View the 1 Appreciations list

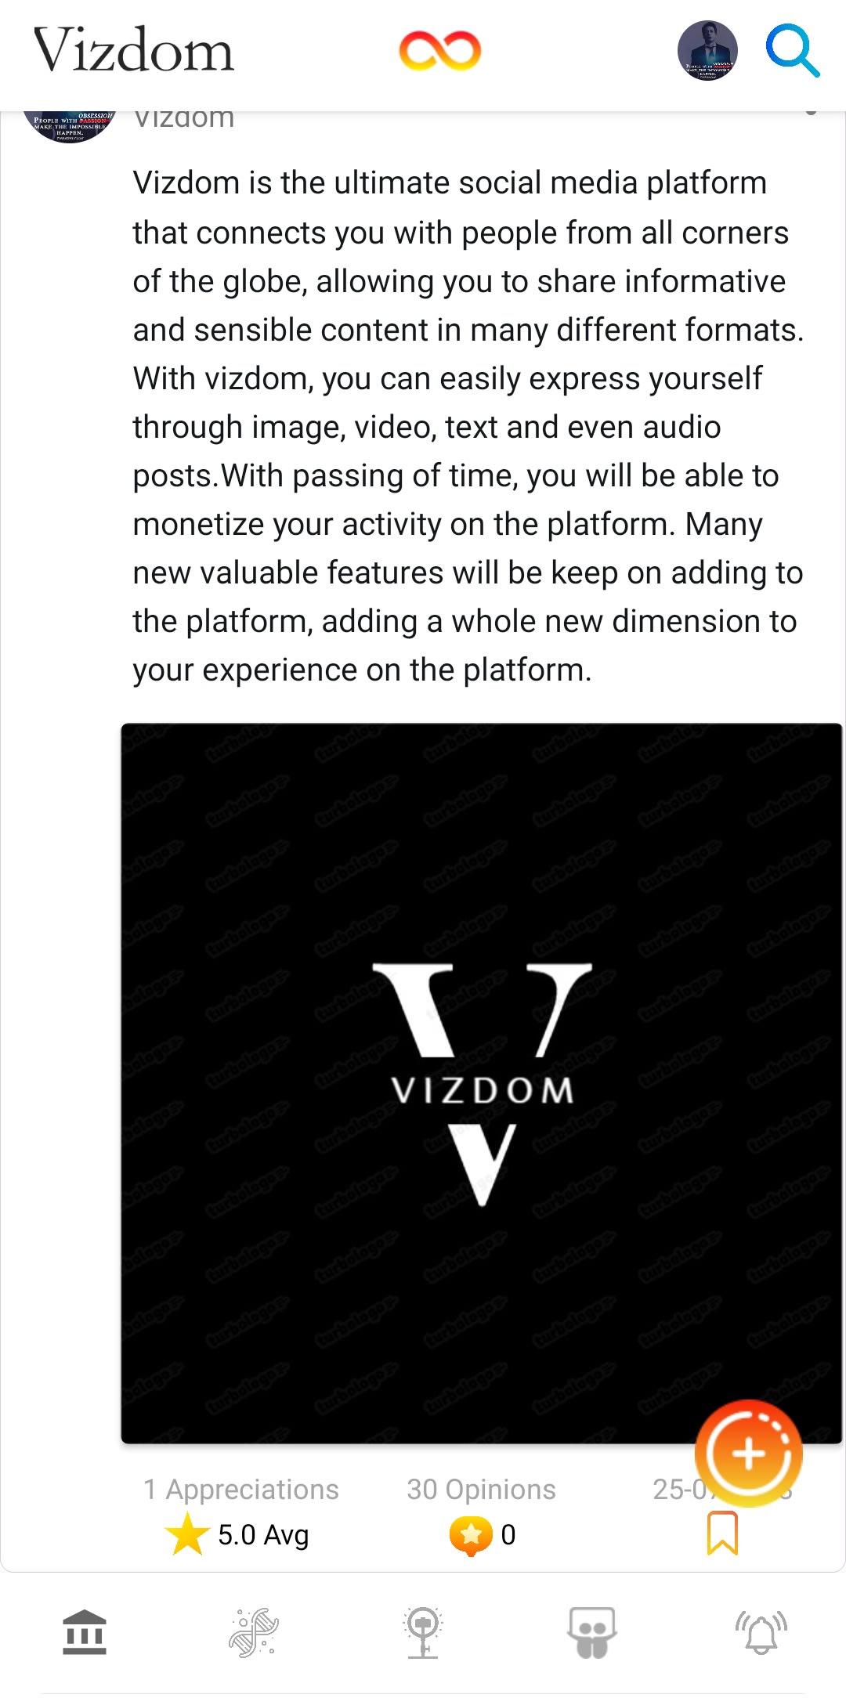[x=241, y=1489]
